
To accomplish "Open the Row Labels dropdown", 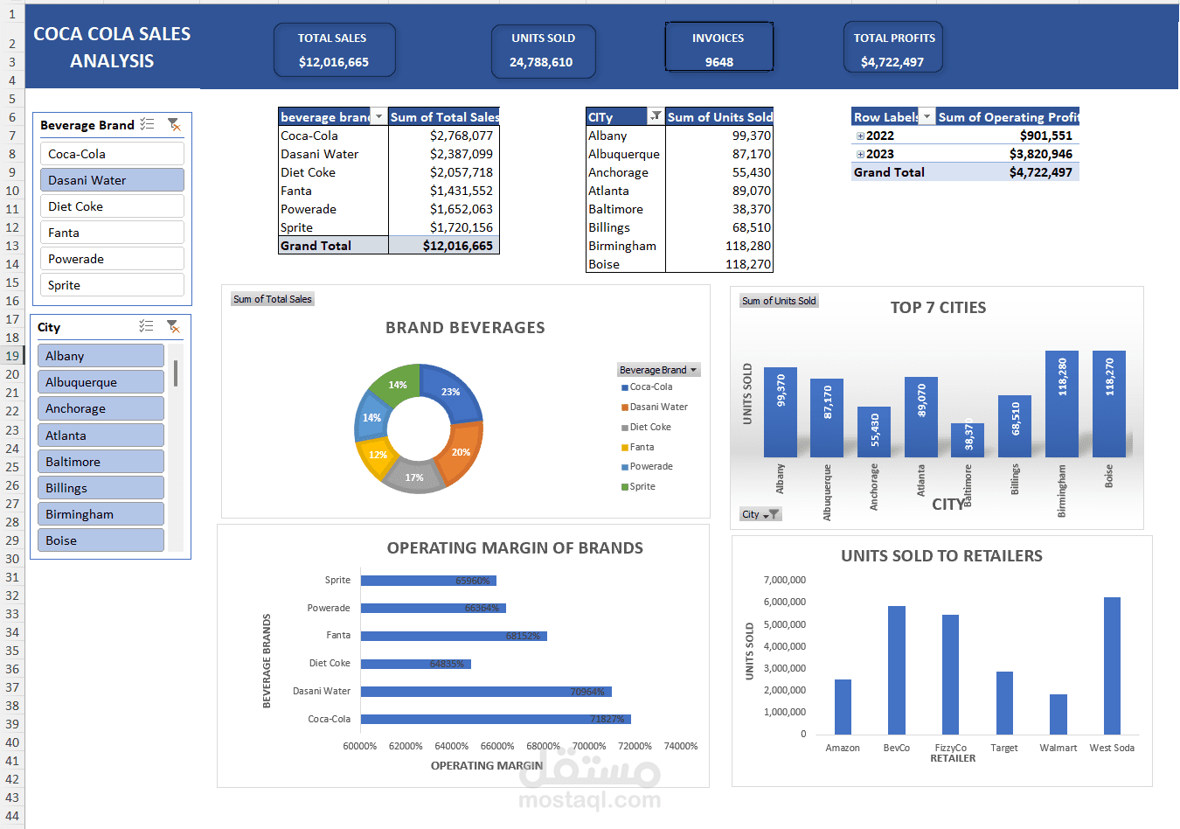I will click(x=927, y=115).
